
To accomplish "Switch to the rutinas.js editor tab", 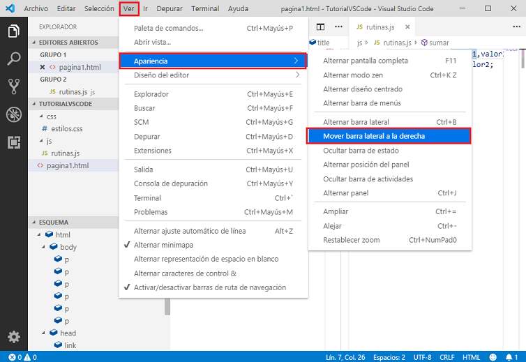I will click(x=380, y=27).
